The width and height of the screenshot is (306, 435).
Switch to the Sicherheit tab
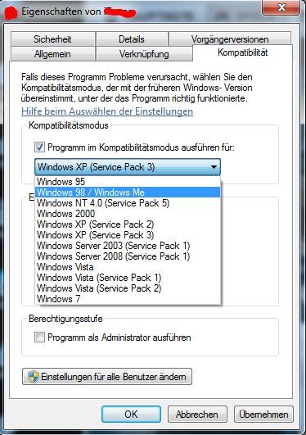point(52,39)
